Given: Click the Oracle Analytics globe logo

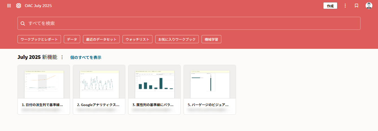Looking at the screenshot, I should click(x=19, y=6).
